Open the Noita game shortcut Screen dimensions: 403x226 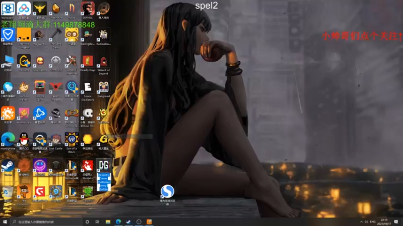pos(72,10)
